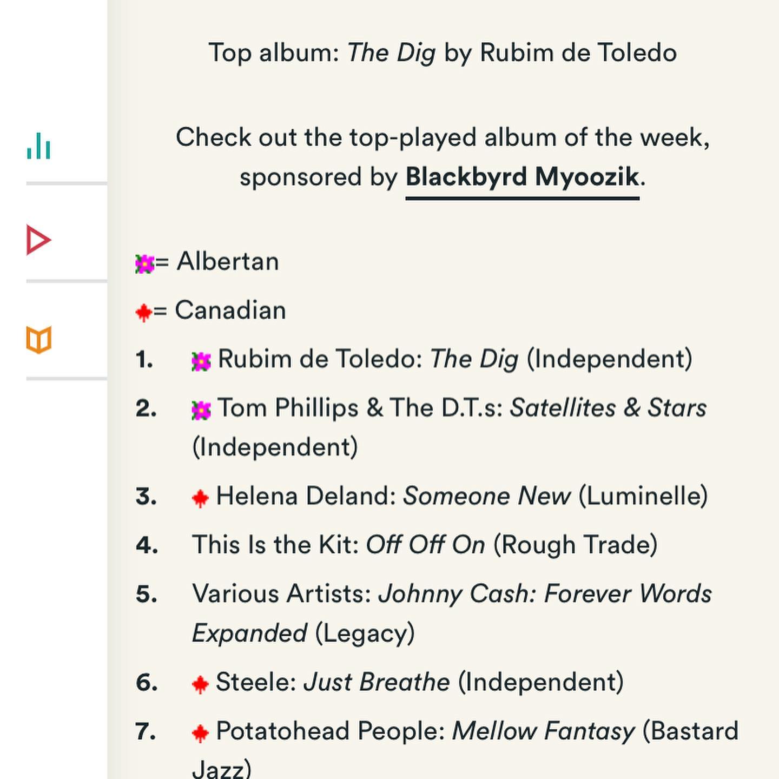Click the Johnny Cash: Forever Words entry
Screen dimensions: 779x779
click(452, 613)
